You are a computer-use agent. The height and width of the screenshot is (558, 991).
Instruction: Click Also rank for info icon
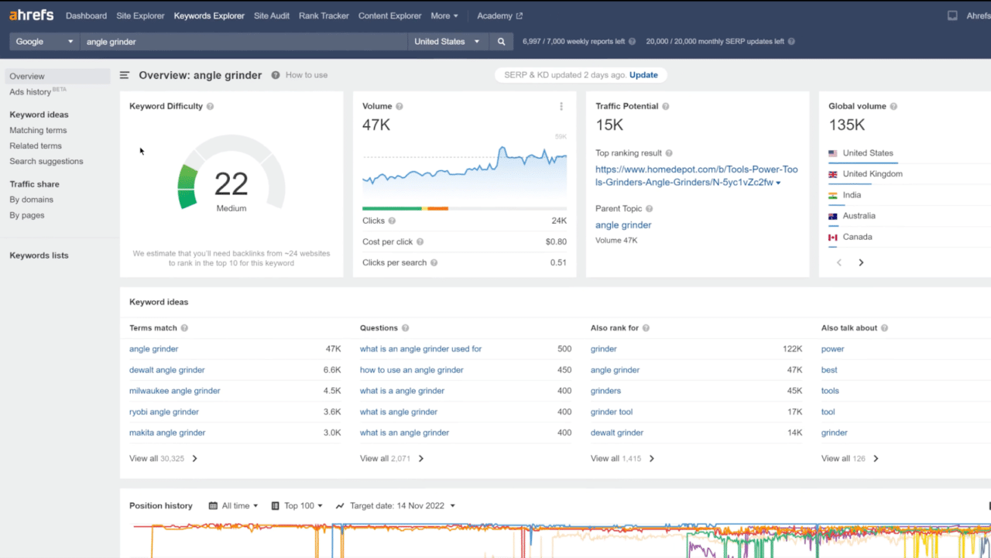point(646,328)
